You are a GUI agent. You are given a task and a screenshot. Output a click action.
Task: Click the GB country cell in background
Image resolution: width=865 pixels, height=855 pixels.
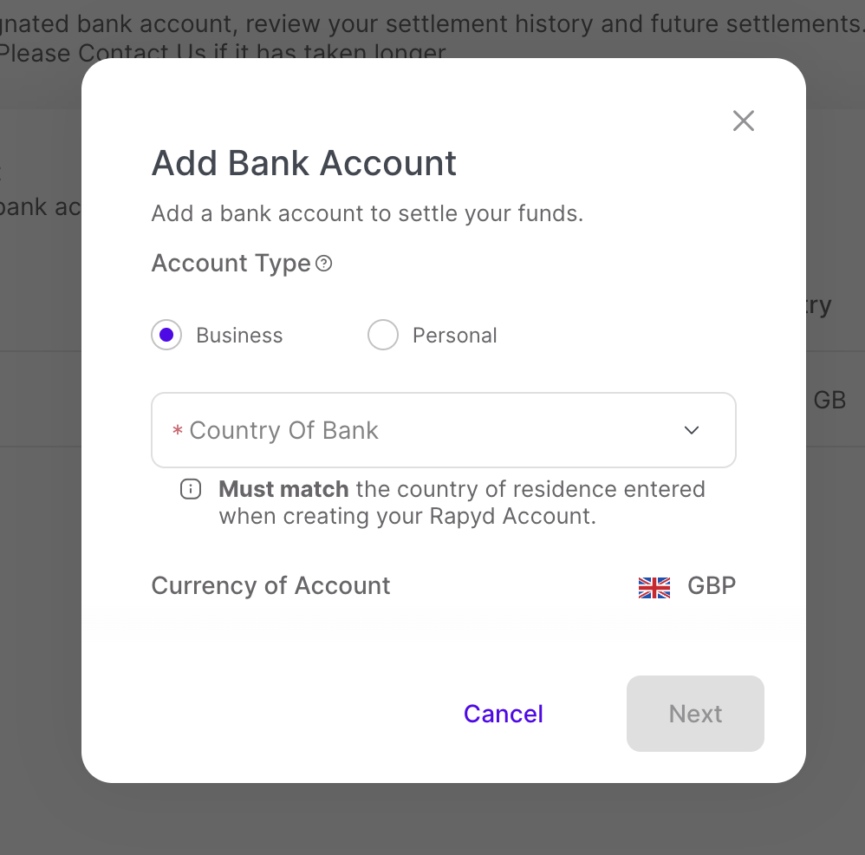(x=829, y=401)
